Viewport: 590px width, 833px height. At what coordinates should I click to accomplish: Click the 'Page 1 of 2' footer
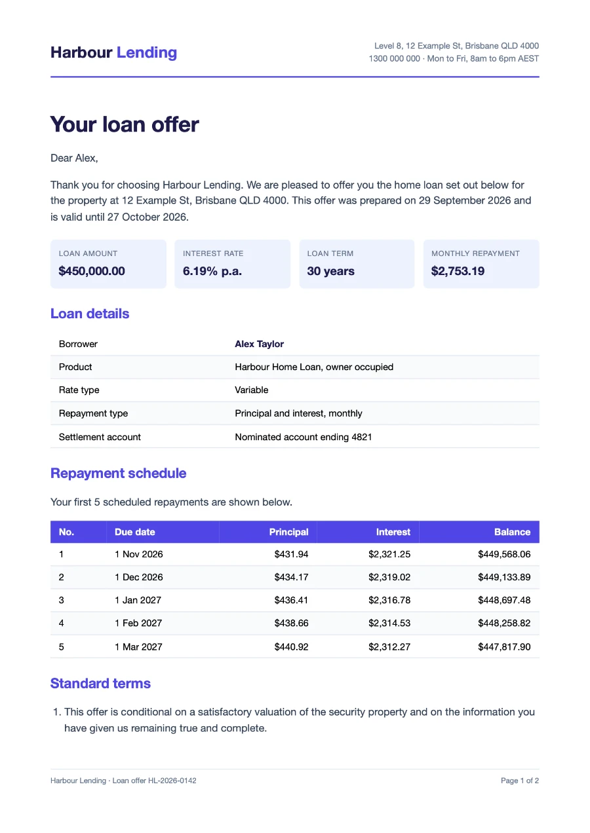click(x=520, y=781)
